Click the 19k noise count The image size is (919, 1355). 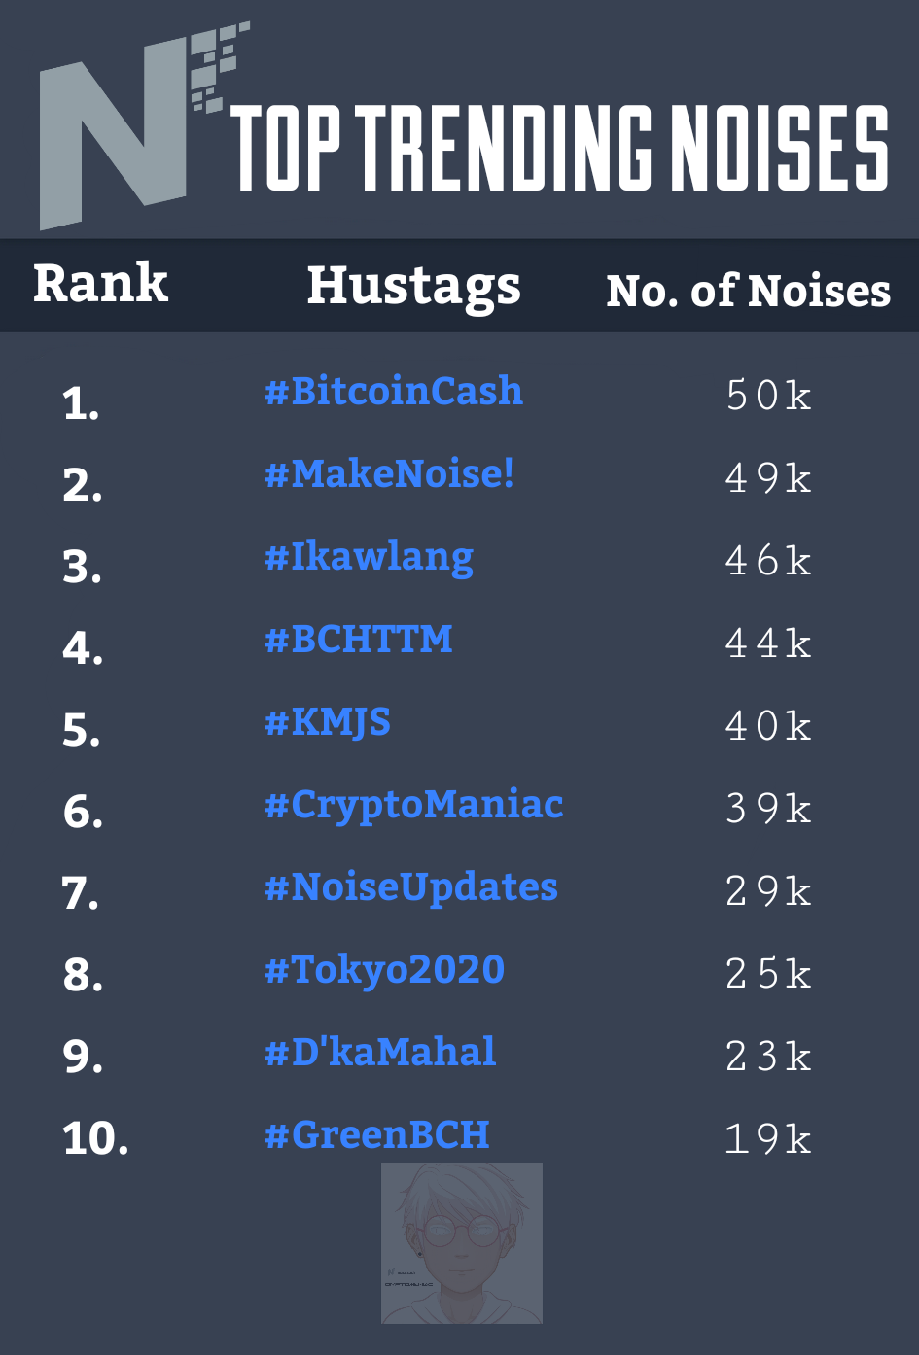768,1138
